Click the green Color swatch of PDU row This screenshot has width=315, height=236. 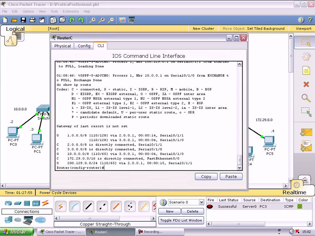[300, 206]
